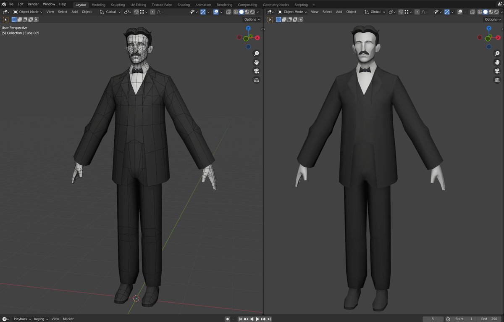Open the Render menu
This screenshot has height=322, width=504.
pos(33,4)
